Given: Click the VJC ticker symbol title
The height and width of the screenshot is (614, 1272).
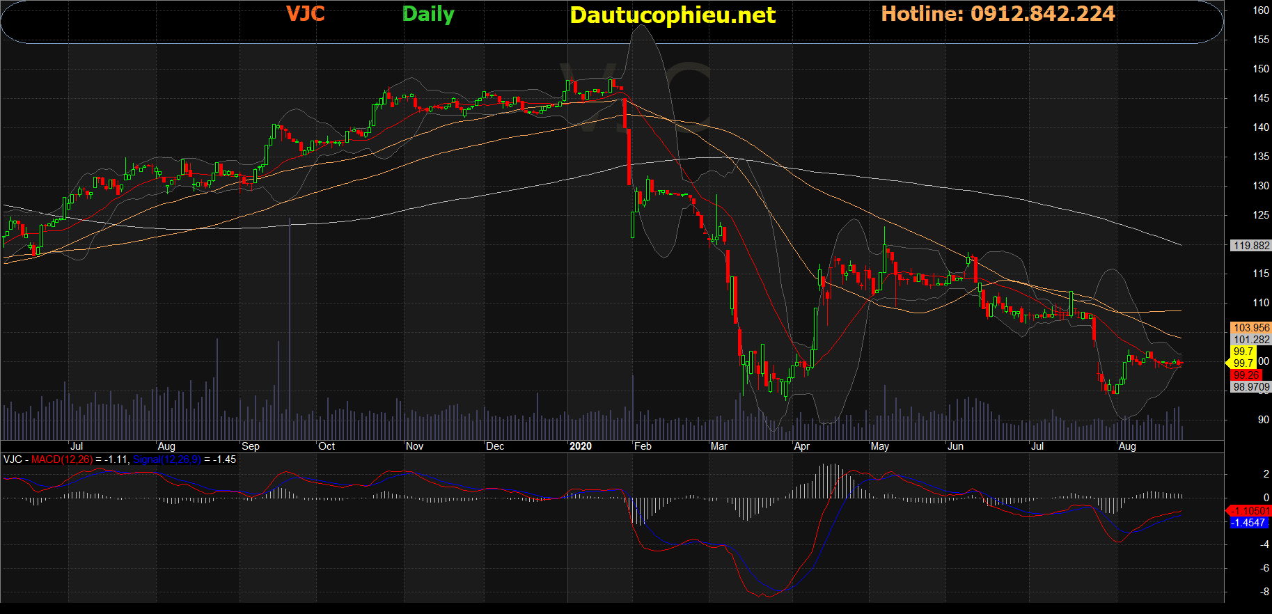Looking at the screenshot, I should [x=305, y=14].
